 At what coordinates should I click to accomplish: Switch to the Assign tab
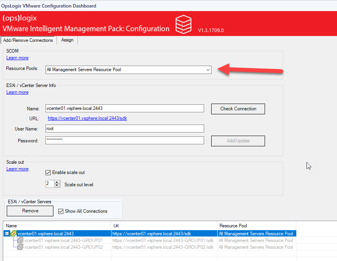pos(67,40)
